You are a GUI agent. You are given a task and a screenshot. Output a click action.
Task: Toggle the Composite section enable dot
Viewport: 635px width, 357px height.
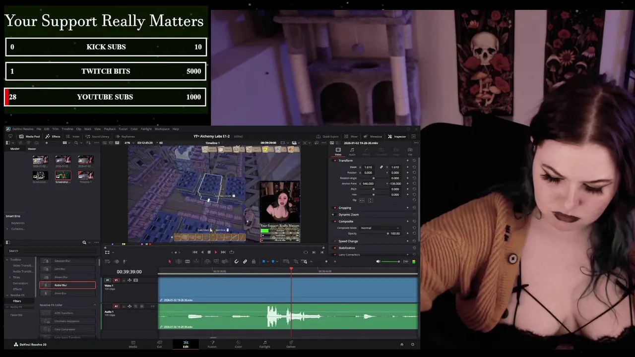[335, 222]
